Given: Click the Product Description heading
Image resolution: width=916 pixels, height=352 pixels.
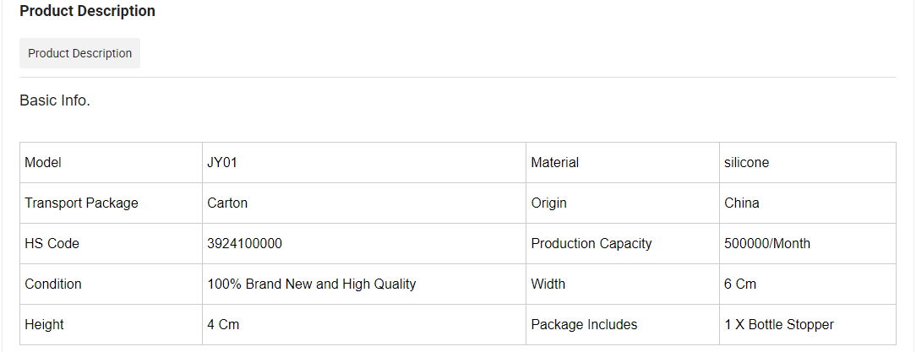Looking at the screenshot, I should (x=88, y=11).
